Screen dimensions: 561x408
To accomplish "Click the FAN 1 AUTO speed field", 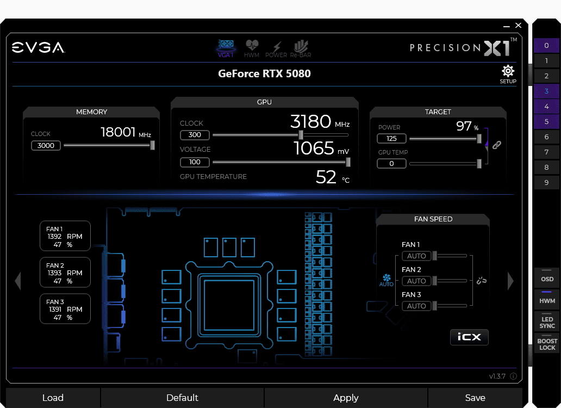I will click(x=416, y=256).
